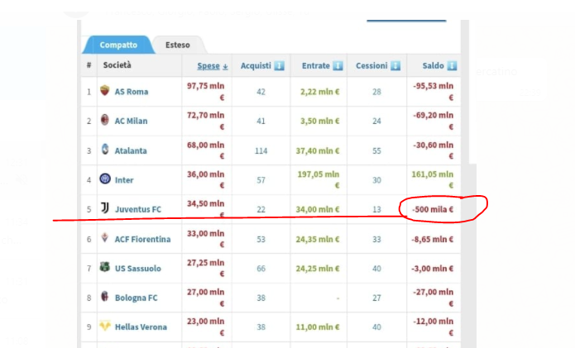Click Atalanta's acquisti count 114
Image resolution: width=575 pixels, height=348 pixels.
[x=261, y=150]
